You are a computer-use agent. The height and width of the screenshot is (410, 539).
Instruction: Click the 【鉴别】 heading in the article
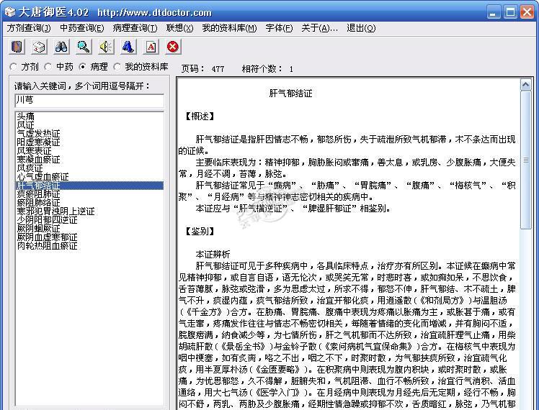[200, 232]
